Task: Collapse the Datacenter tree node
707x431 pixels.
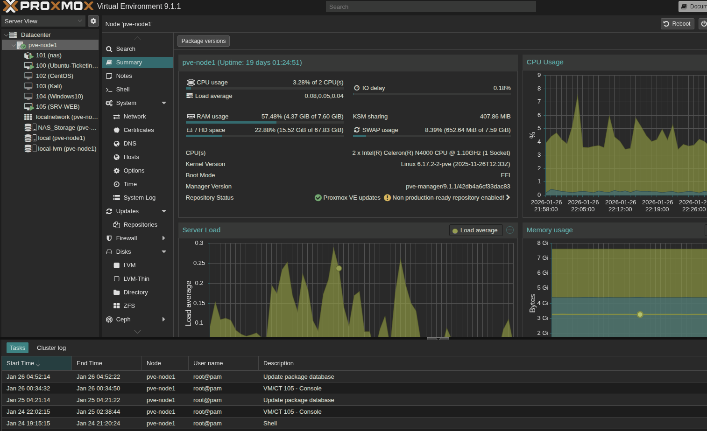Action: [6, 35]
